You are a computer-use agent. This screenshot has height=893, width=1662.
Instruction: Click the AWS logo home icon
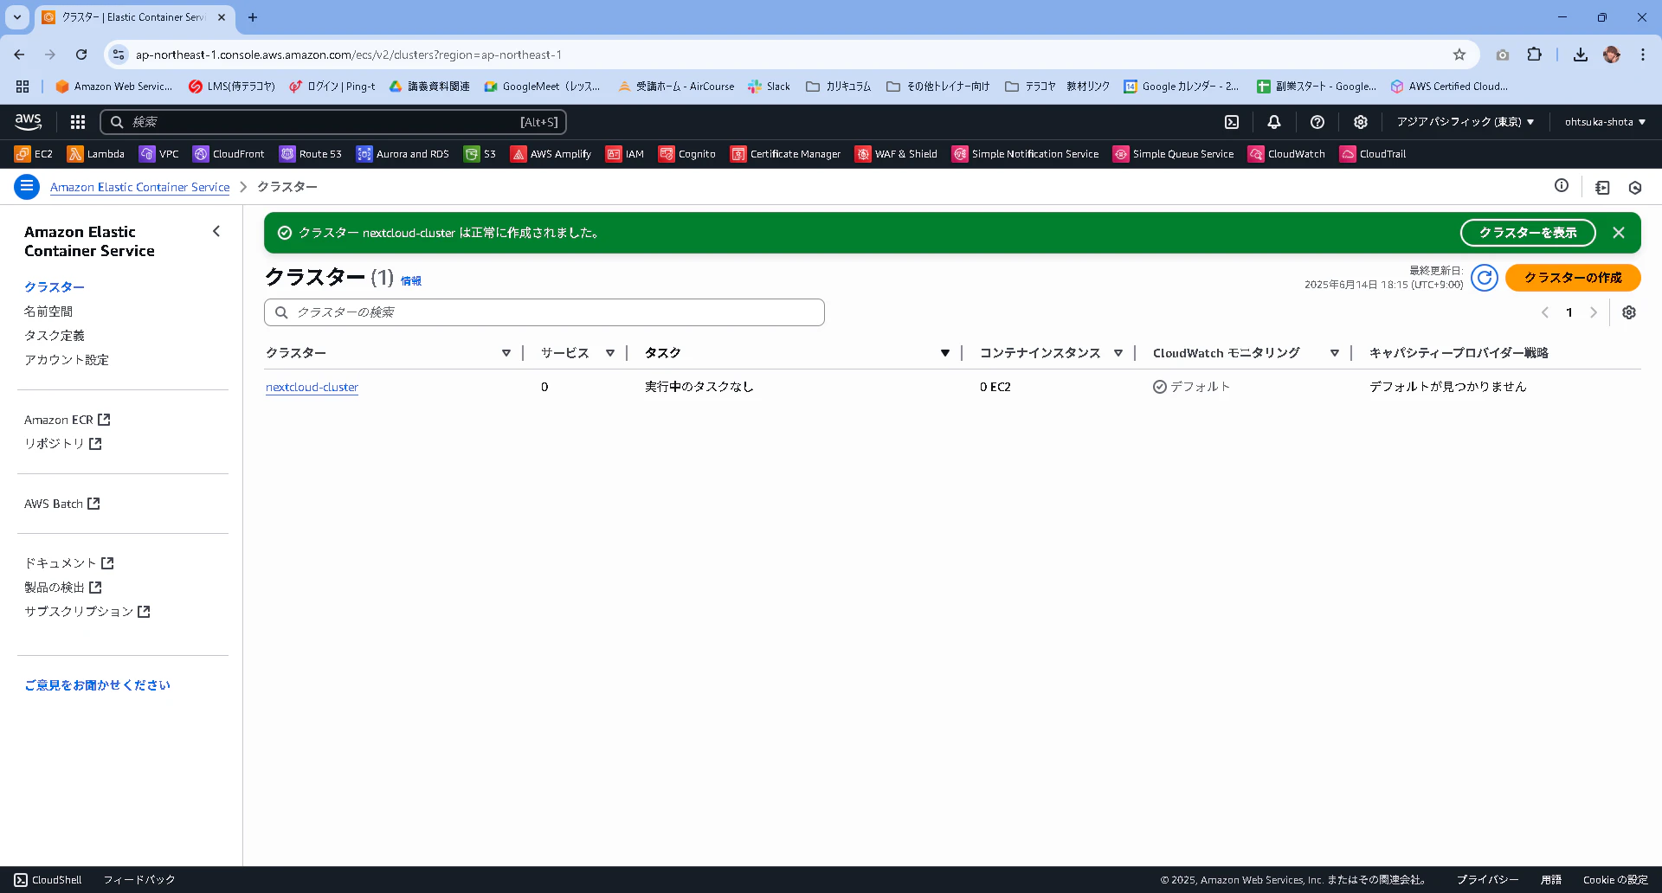(x=28, y=122)
